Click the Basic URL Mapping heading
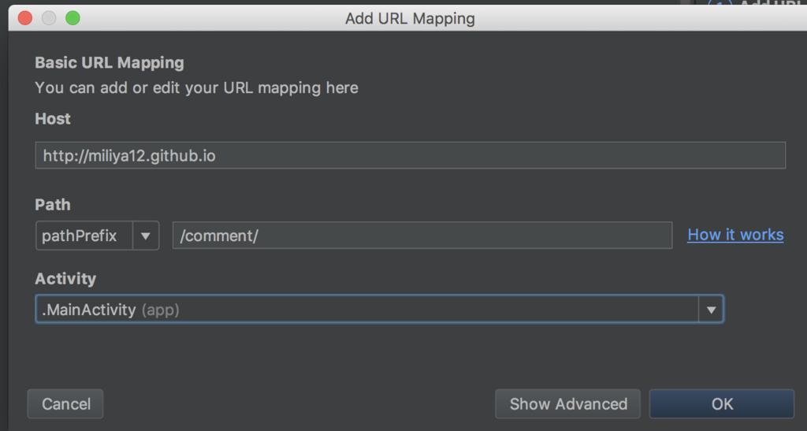 (110, 63)
